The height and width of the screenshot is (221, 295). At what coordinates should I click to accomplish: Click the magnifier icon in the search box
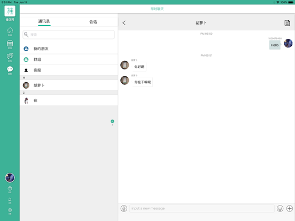[x=26, y=35]
